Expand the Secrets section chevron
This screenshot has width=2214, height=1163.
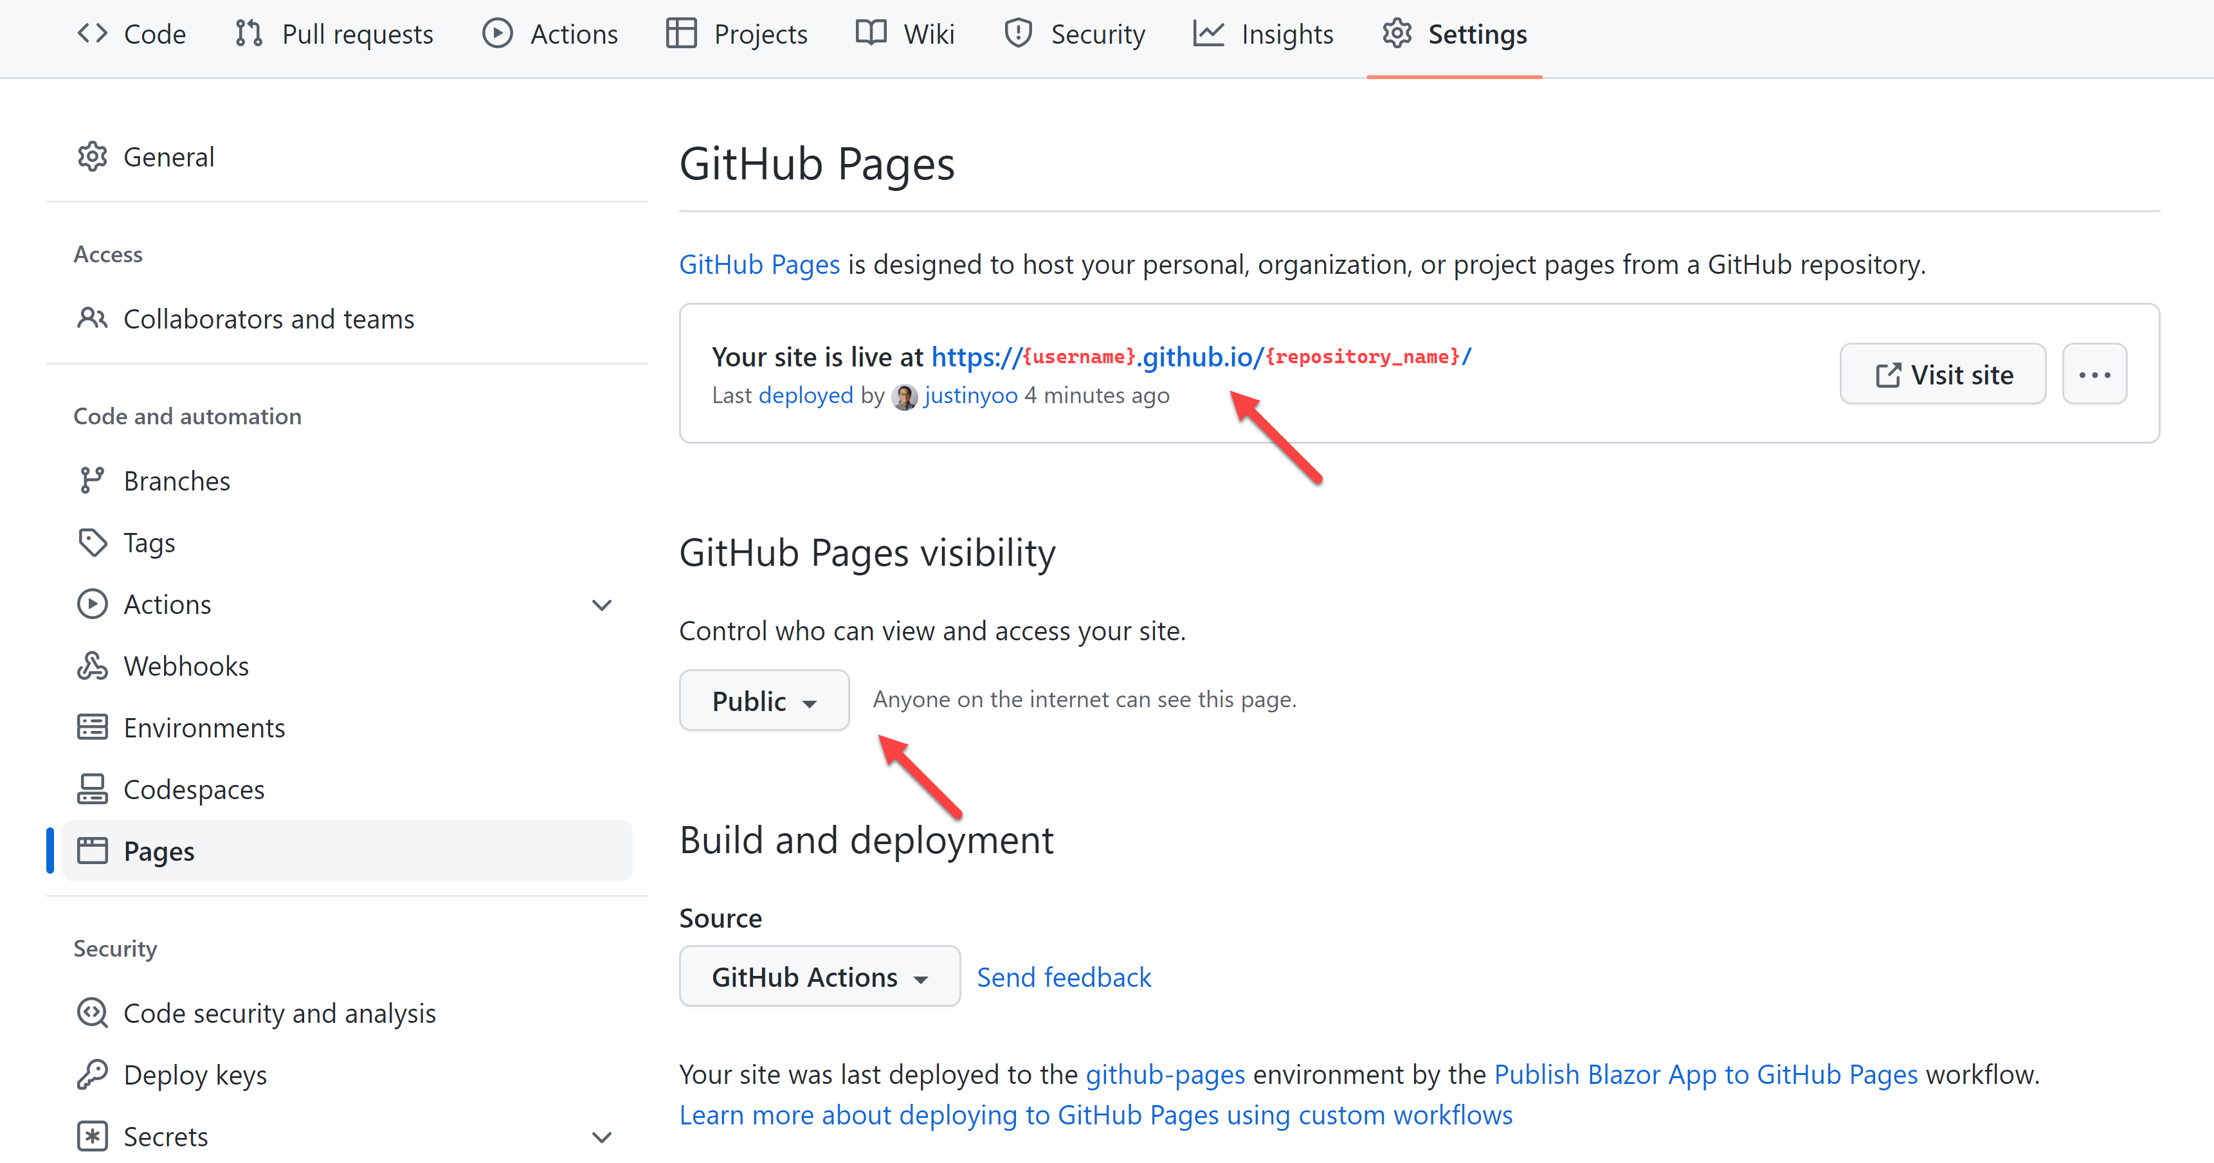coord(602,1137)
